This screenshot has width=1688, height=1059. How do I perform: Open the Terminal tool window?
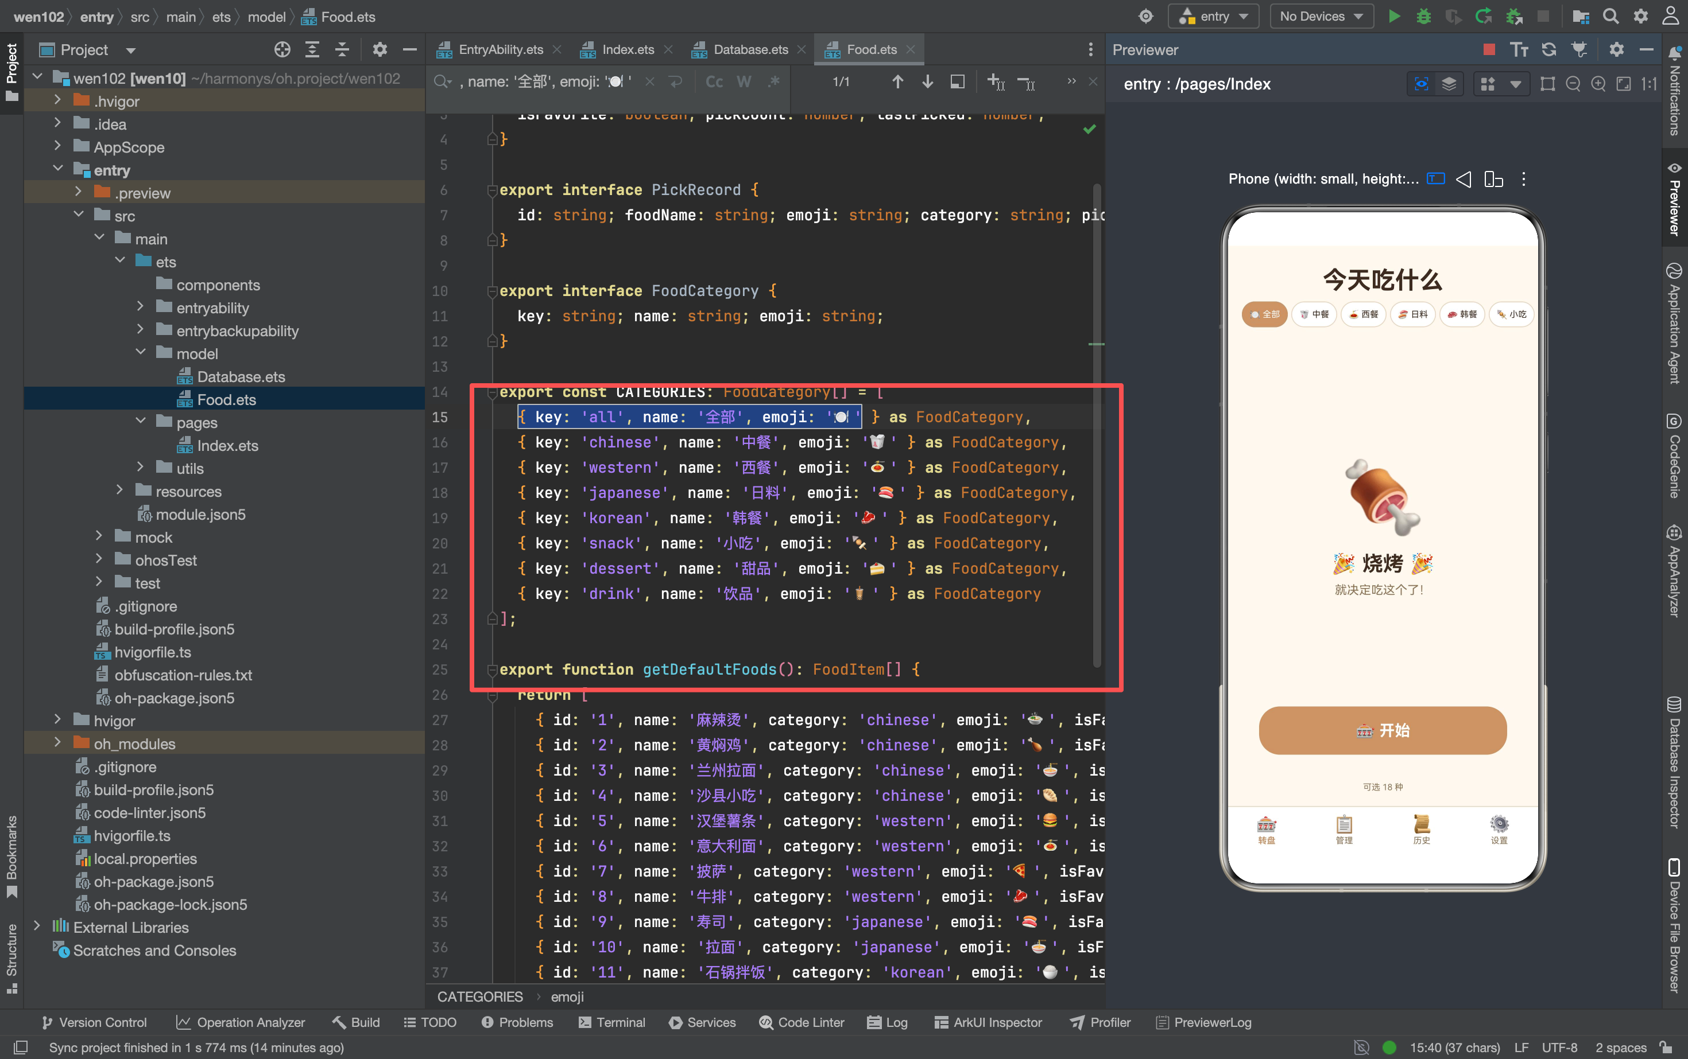coord(612,1022)
